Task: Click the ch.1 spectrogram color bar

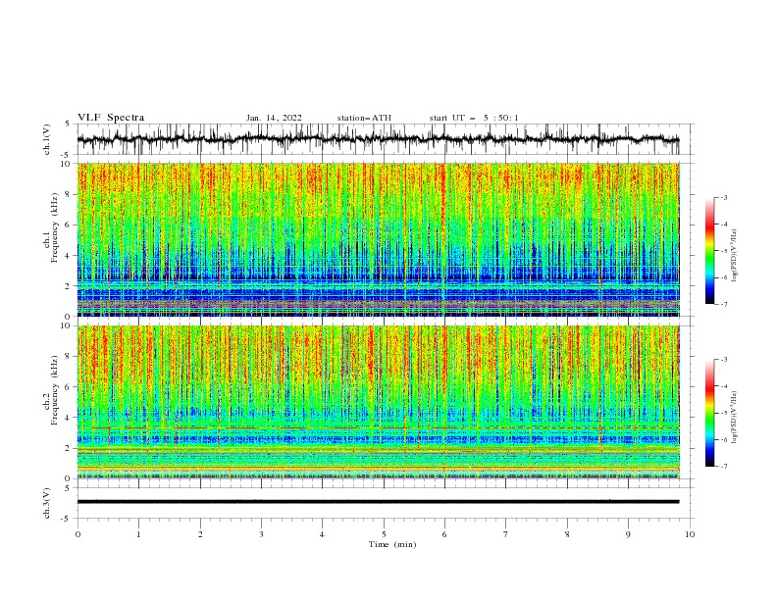Action: pos(709,250)
